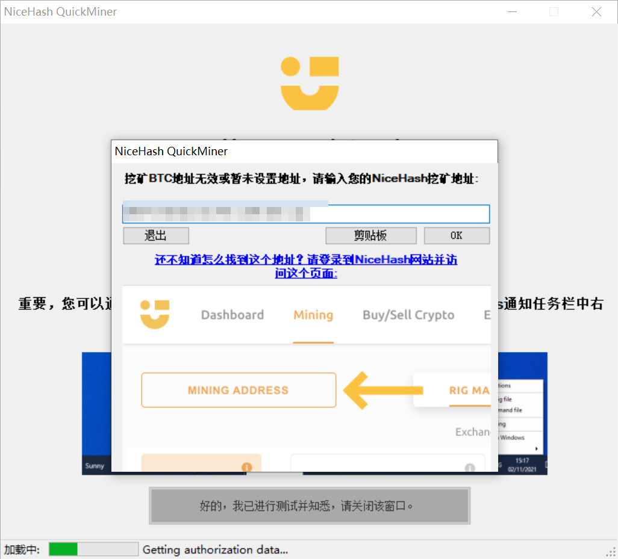Click the small NiceHash logo in the guide image
This screenshot has width=618, height=559.
pyautogui.click(x=154, y=314)
